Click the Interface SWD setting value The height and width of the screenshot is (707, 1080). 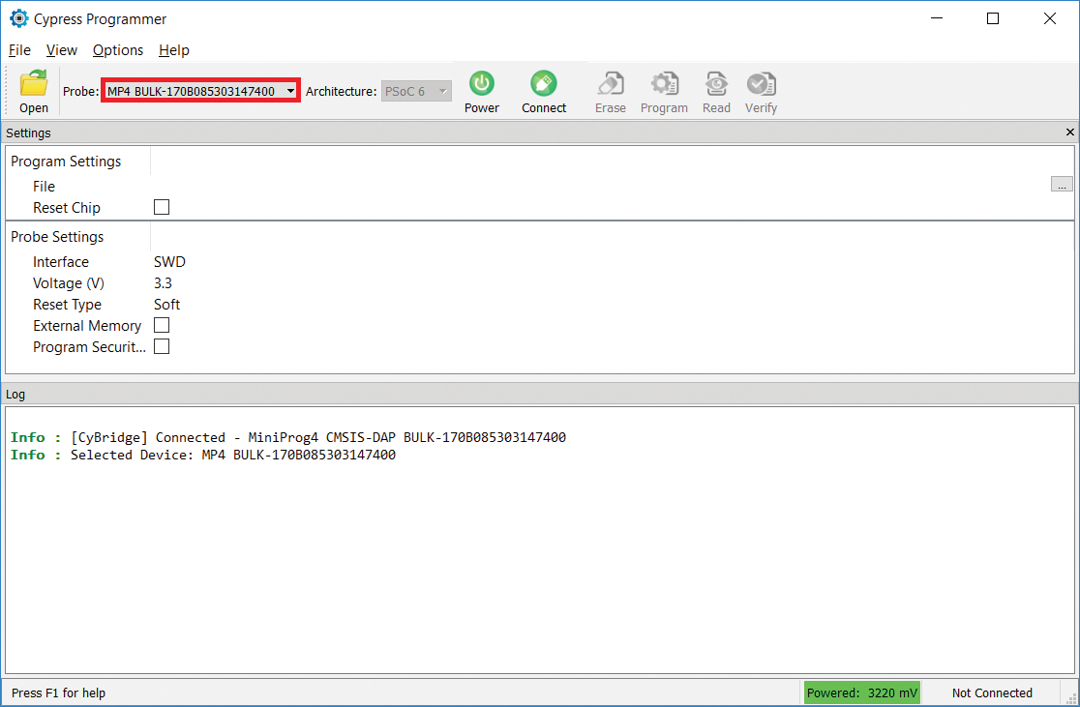click(x=169, y=262)
